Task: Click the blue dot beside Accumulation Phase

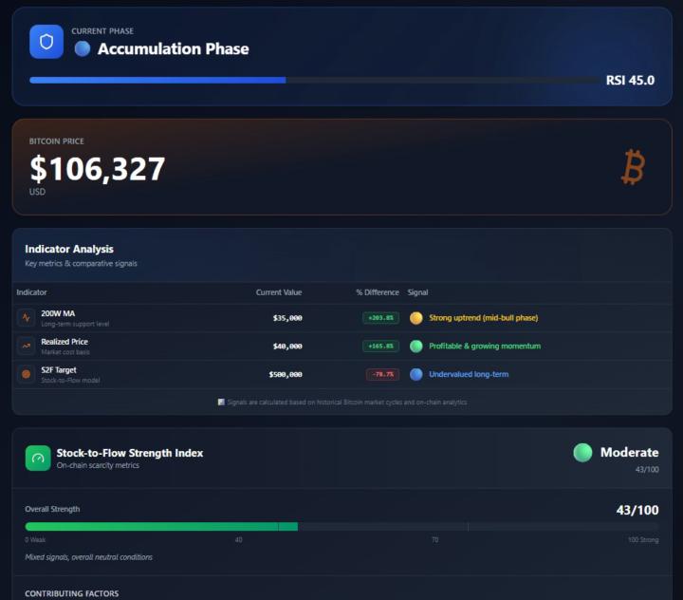Action: (83, 48)
